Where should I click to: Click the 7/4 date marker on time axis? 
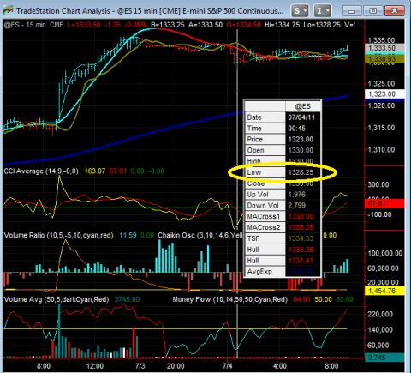click(228, 366)
